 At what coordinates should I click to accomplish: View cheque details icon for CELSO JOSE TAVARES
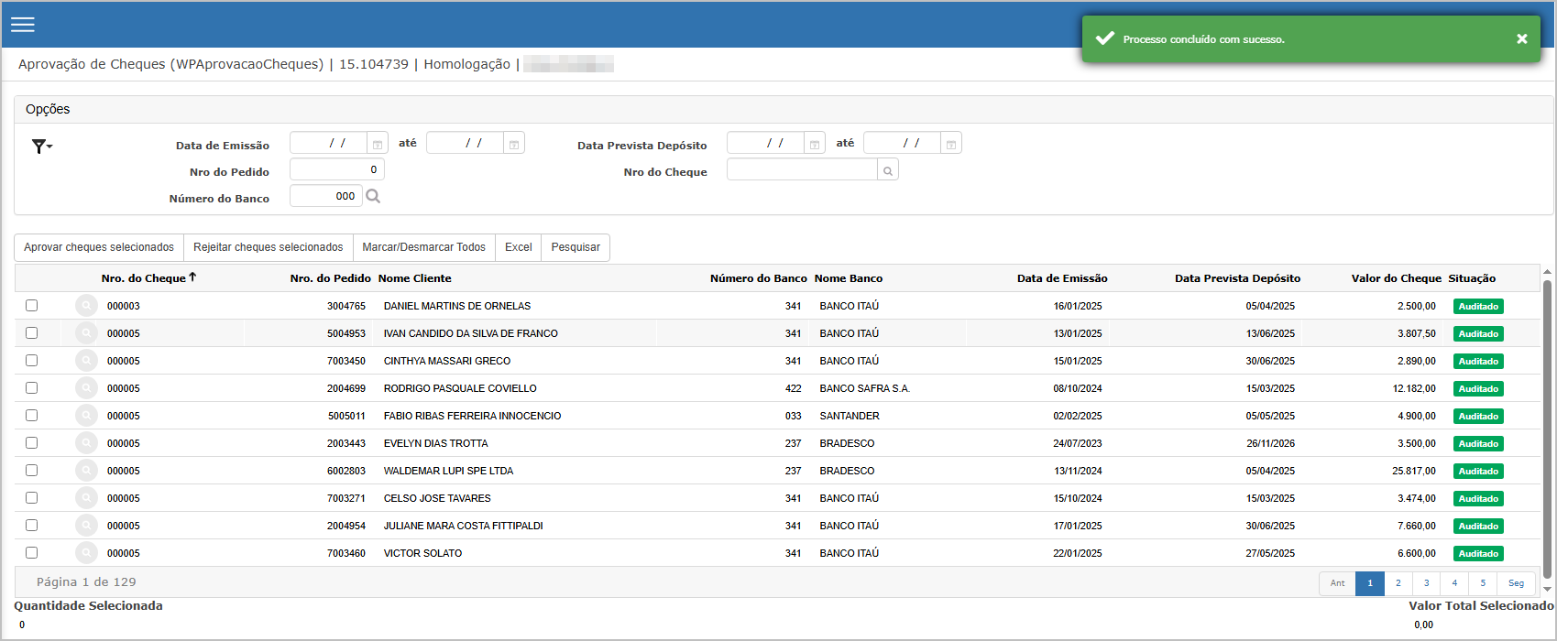pos(86,498)
